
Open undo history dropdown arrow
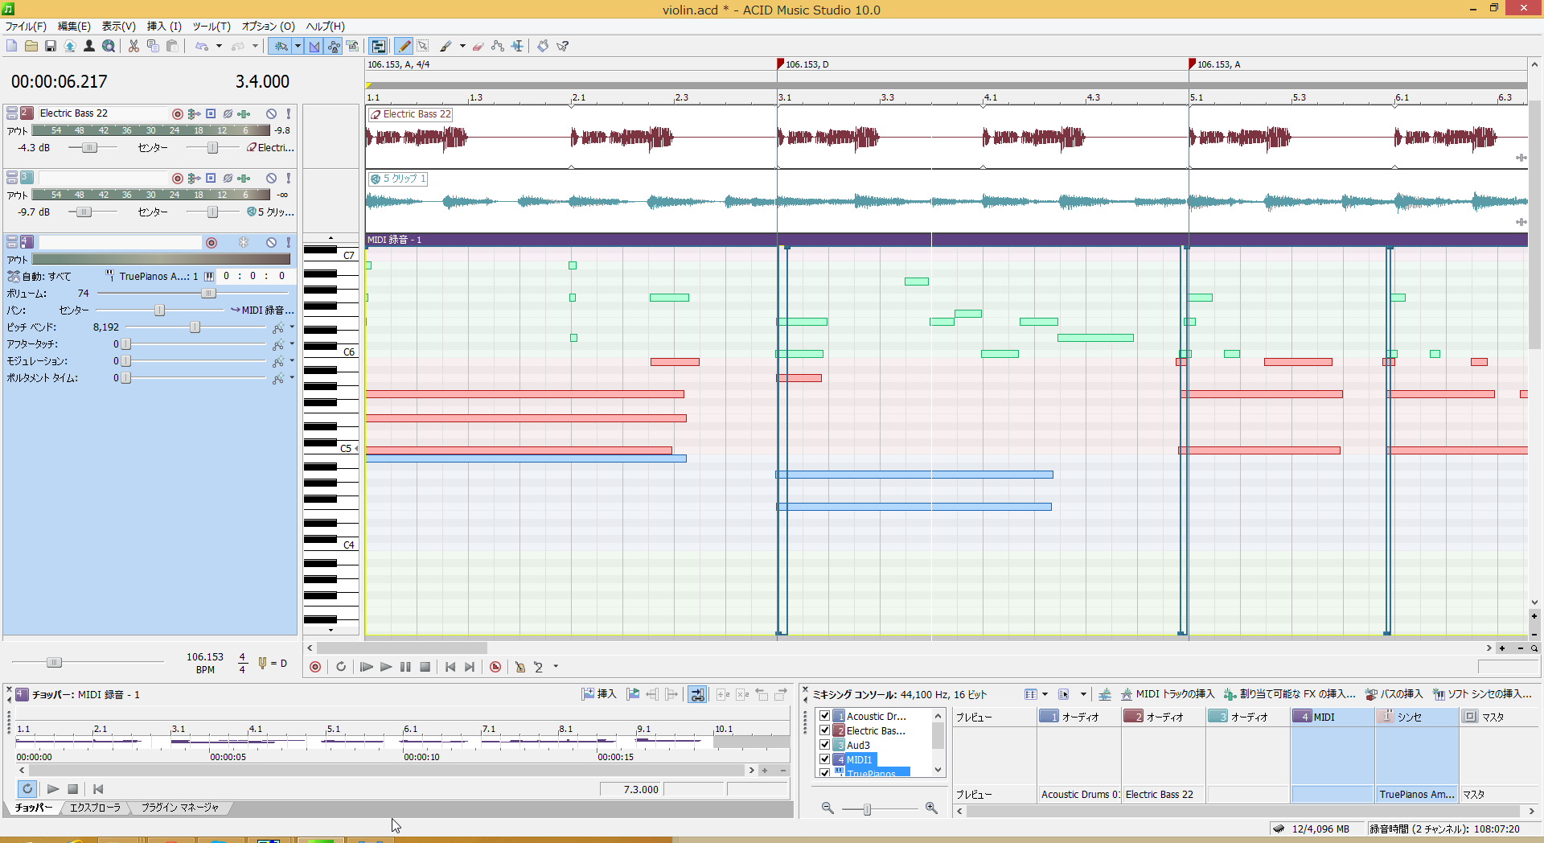[219, 46]
